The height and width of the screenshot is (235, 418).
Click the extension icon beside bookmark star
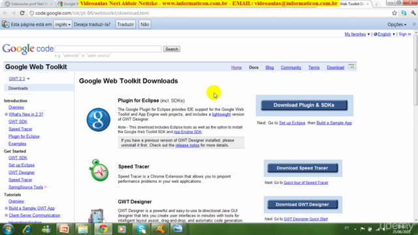(x=404, y=13)
